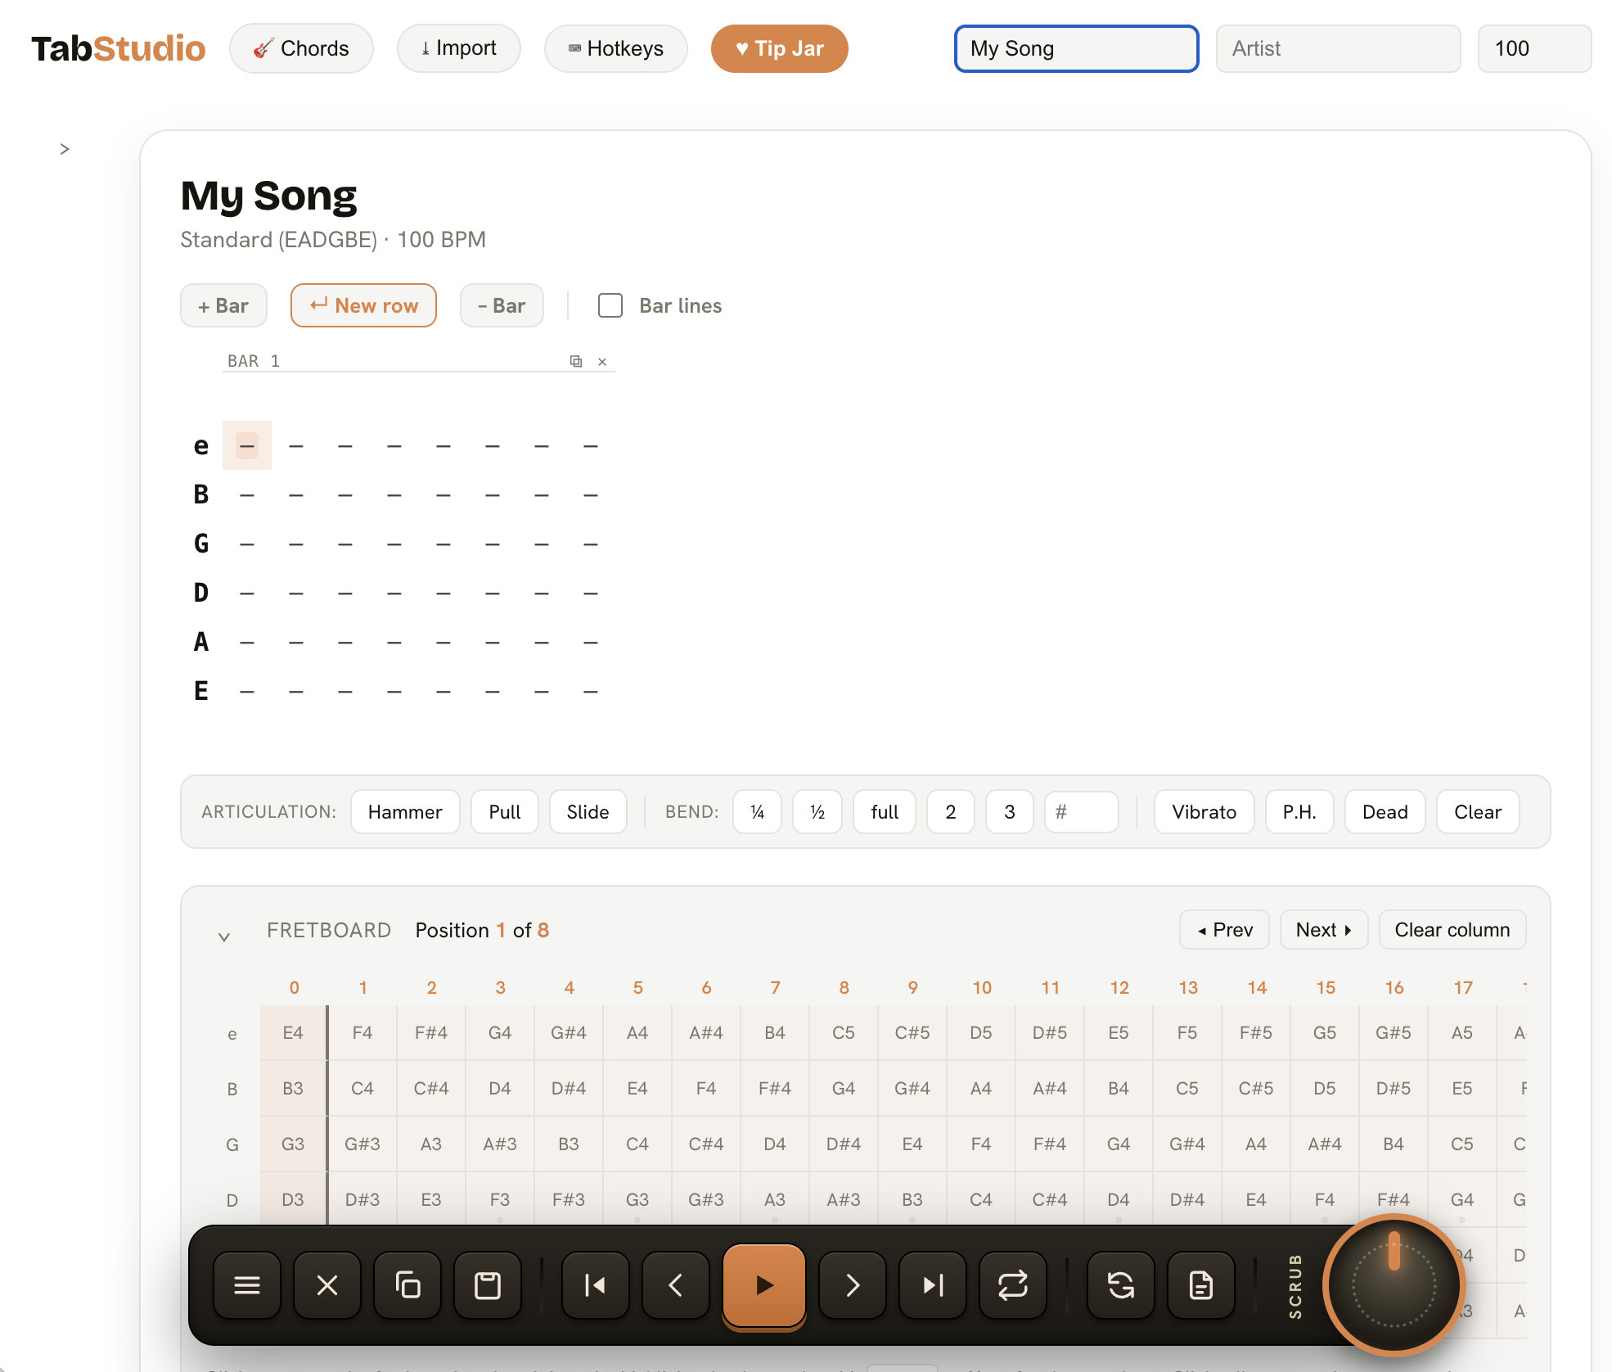Screen dimensions: 1612x1372
Task: Go to previous position with Prev
Action: 1224,929
